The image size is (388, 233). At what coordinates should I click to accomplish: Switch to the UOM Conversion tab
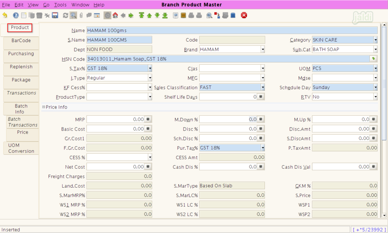(21, 148)
